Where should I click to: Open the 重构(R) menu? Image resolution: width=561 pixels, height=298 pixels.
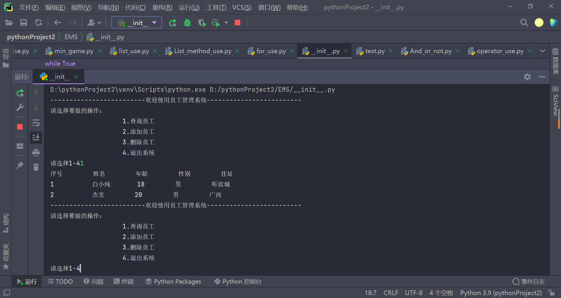[x=162, y=7]
